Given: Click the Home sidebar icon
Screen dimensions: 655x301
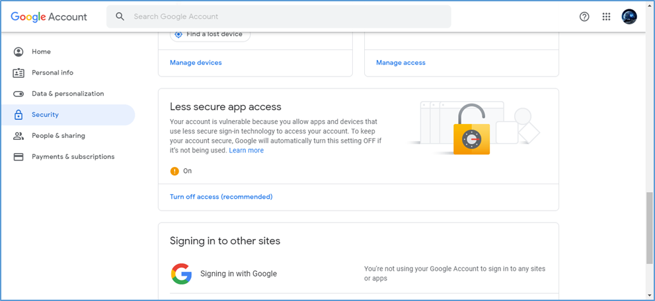Looking at the screenshot, I should coord(19,51).
